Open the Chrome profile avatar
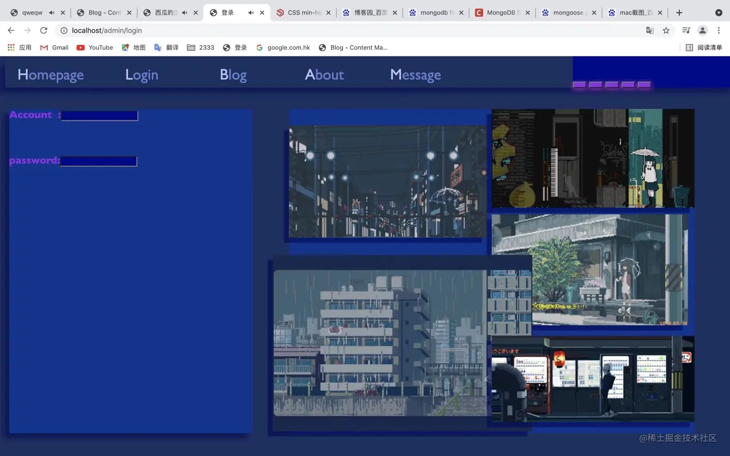The width and height of the screenshot is (730, 456). (x=702, y=30)
